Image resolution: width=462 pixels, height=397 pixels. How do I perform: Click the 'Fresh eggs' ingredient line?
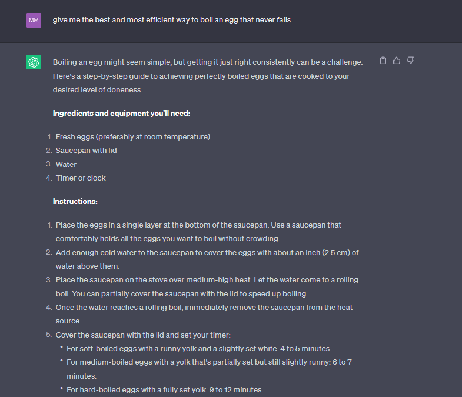(x=133, y=137)
